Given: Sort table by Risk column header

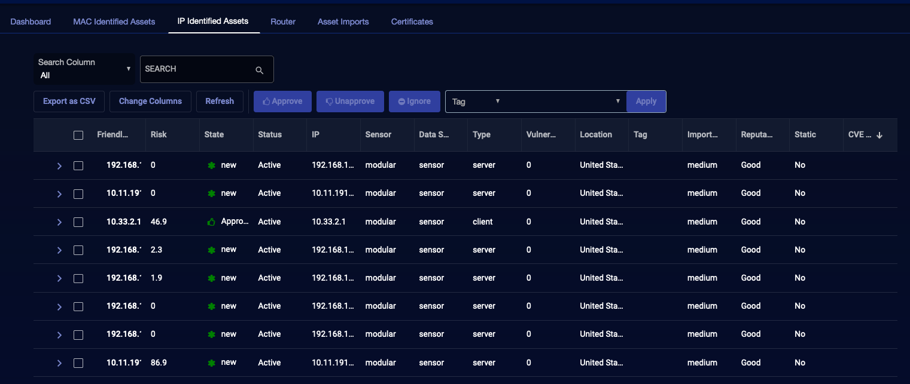Looking at the screenshot, I should [159, 135].
